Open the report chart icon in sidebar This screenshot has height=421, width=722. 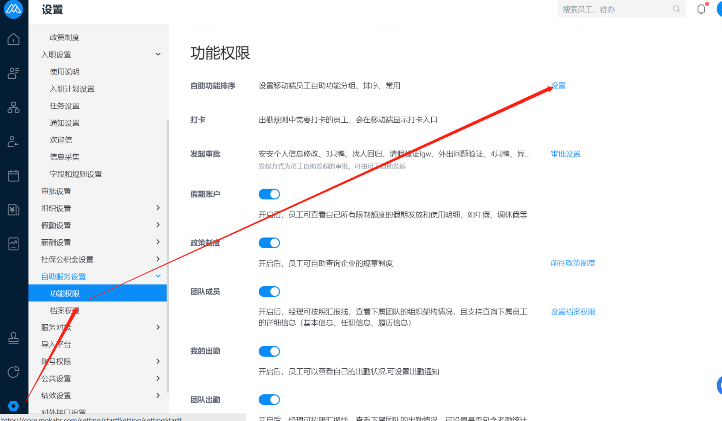14,244
